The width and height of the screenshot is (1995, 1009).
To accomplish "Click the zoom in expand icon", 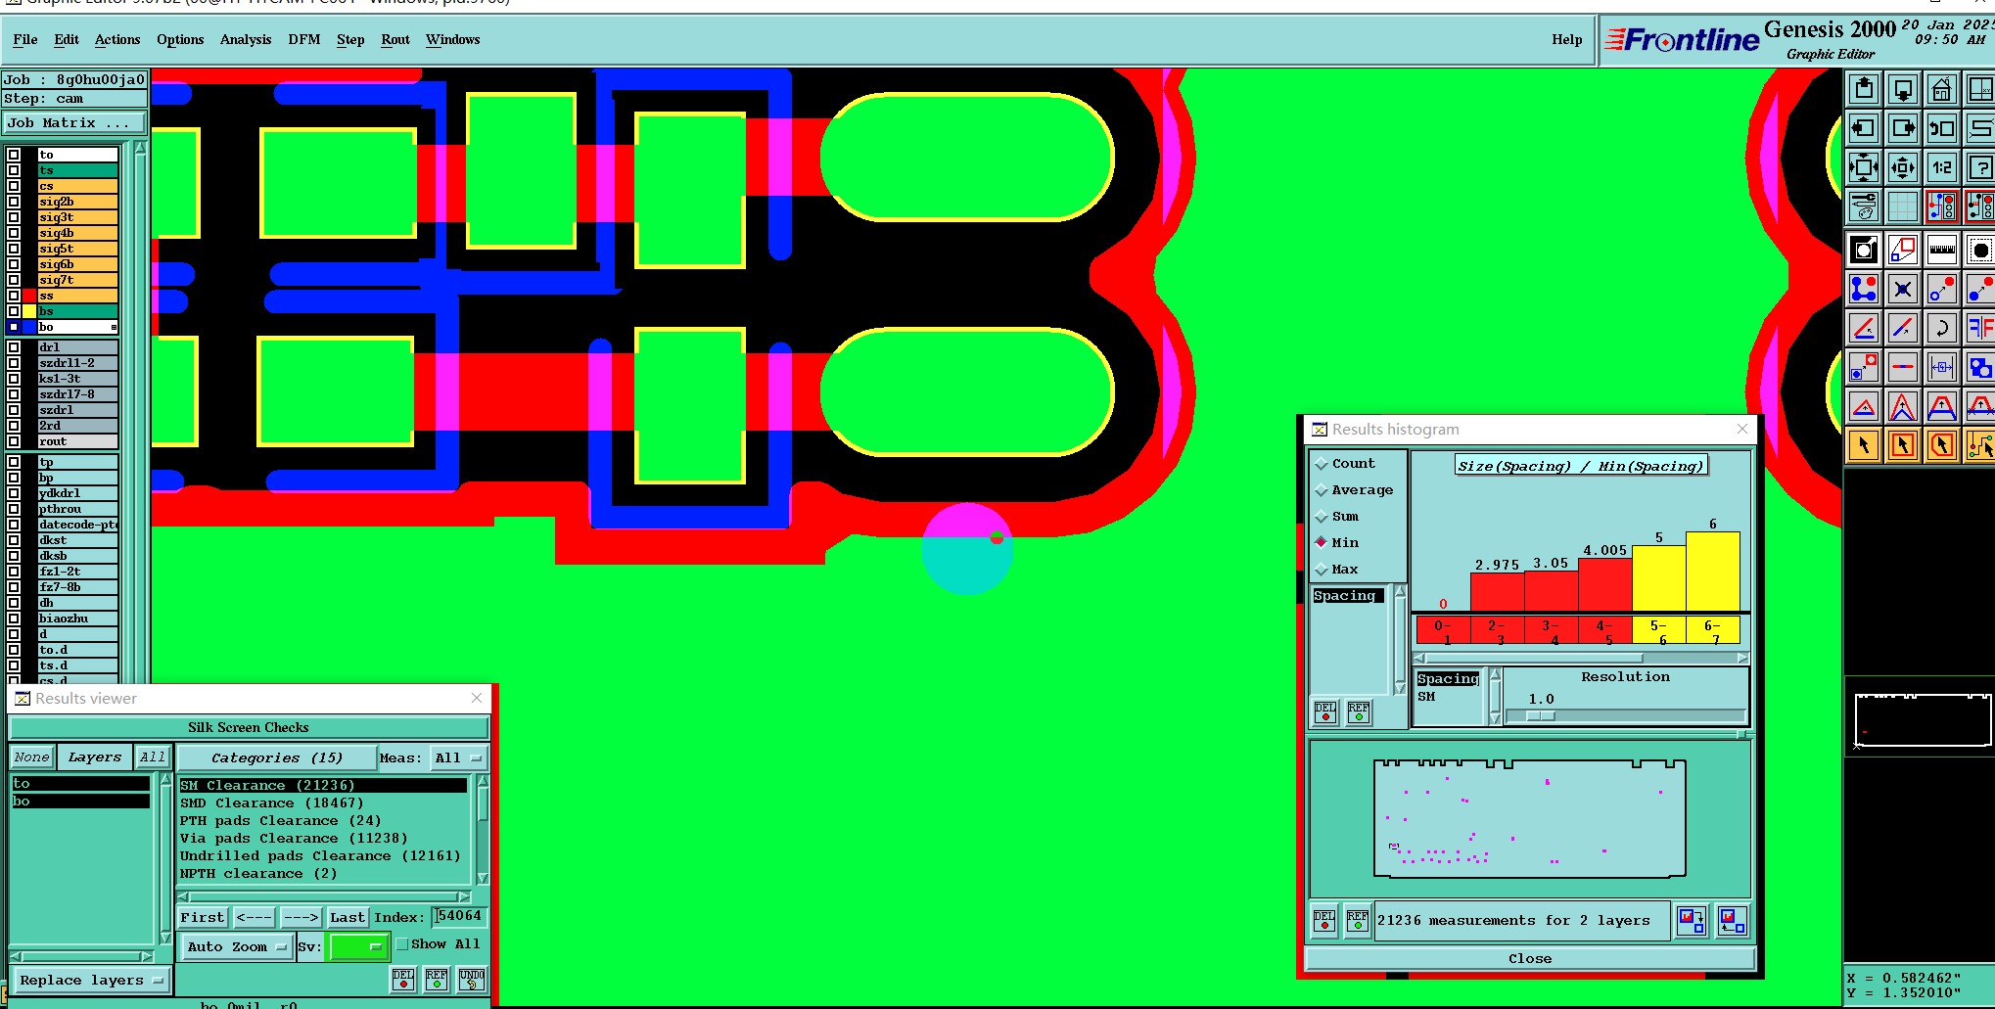I will (x=1864, y=167).
